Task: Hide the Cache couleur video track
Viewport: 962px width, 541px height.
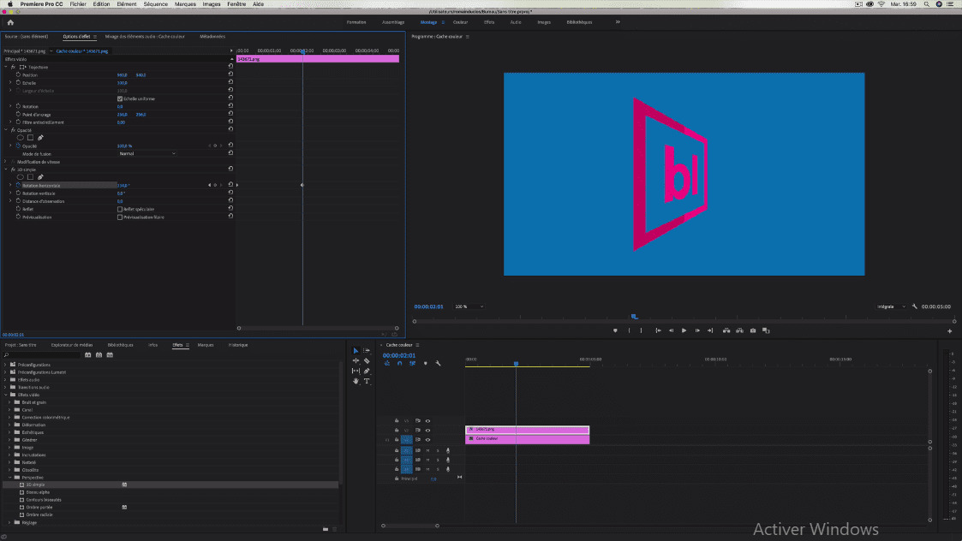Action: 427,440
